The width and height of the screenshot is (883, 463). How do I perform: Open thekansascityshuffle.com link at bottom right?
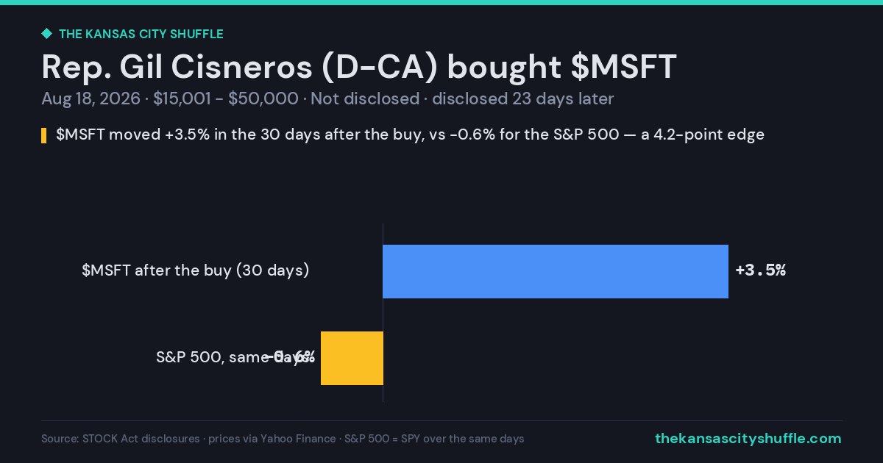(x=748, y=439)
